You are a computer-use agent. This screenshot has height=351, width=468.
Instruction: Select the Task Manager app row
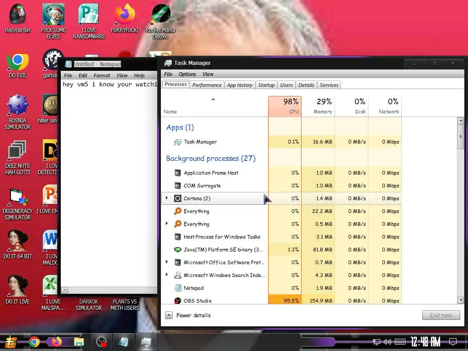(281, 142)
